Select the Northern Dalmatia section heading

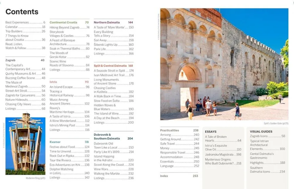point(107,22)
